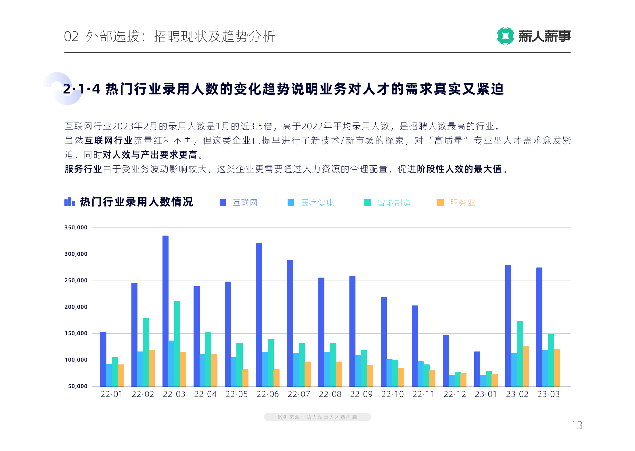Click the 医疗健康 light-blue legend swatch
Viewport: 635px width, 451px height.
[291, 203]
